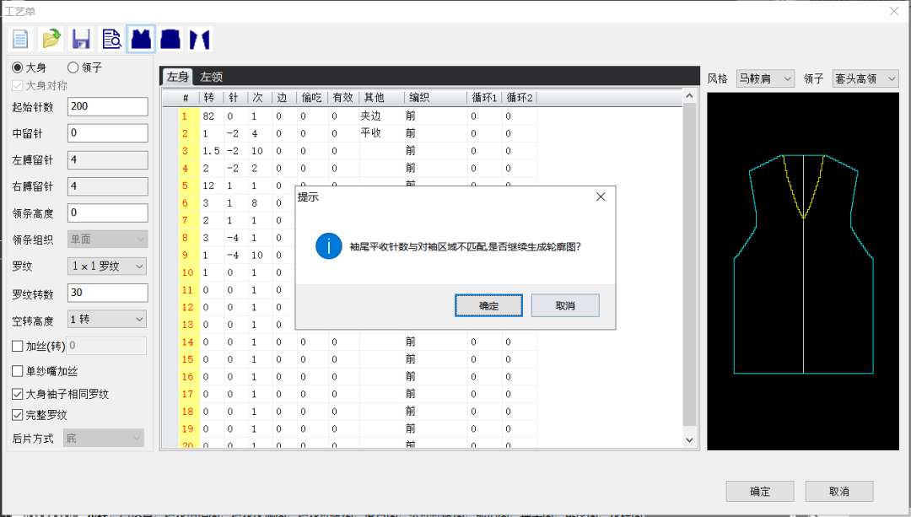Open the 风格 dropdown showing 马鞍肩
The image size is (911, 517).
(764, 78)
